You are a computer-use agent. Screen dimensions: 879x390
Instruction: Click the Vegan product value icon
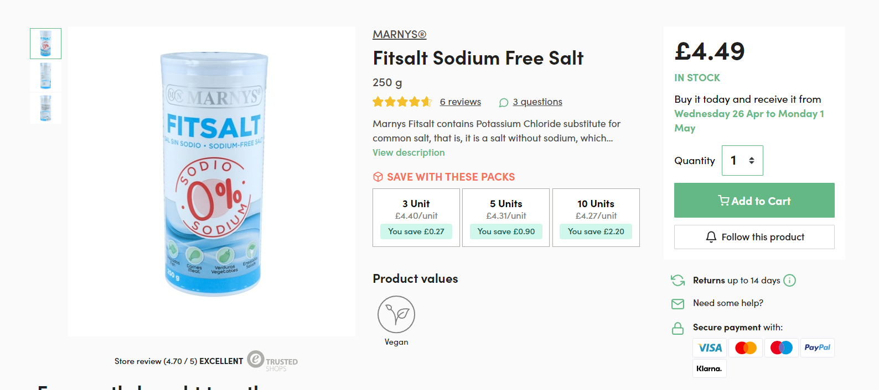click(396, 314)
